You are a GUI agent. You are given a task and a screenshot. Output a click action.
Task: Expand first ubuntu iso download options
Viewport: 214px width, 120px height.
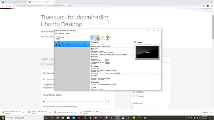(24, 112)
